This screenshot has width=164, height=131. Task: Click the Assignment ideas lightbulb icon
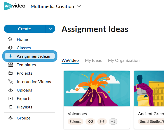click(11, 56)
